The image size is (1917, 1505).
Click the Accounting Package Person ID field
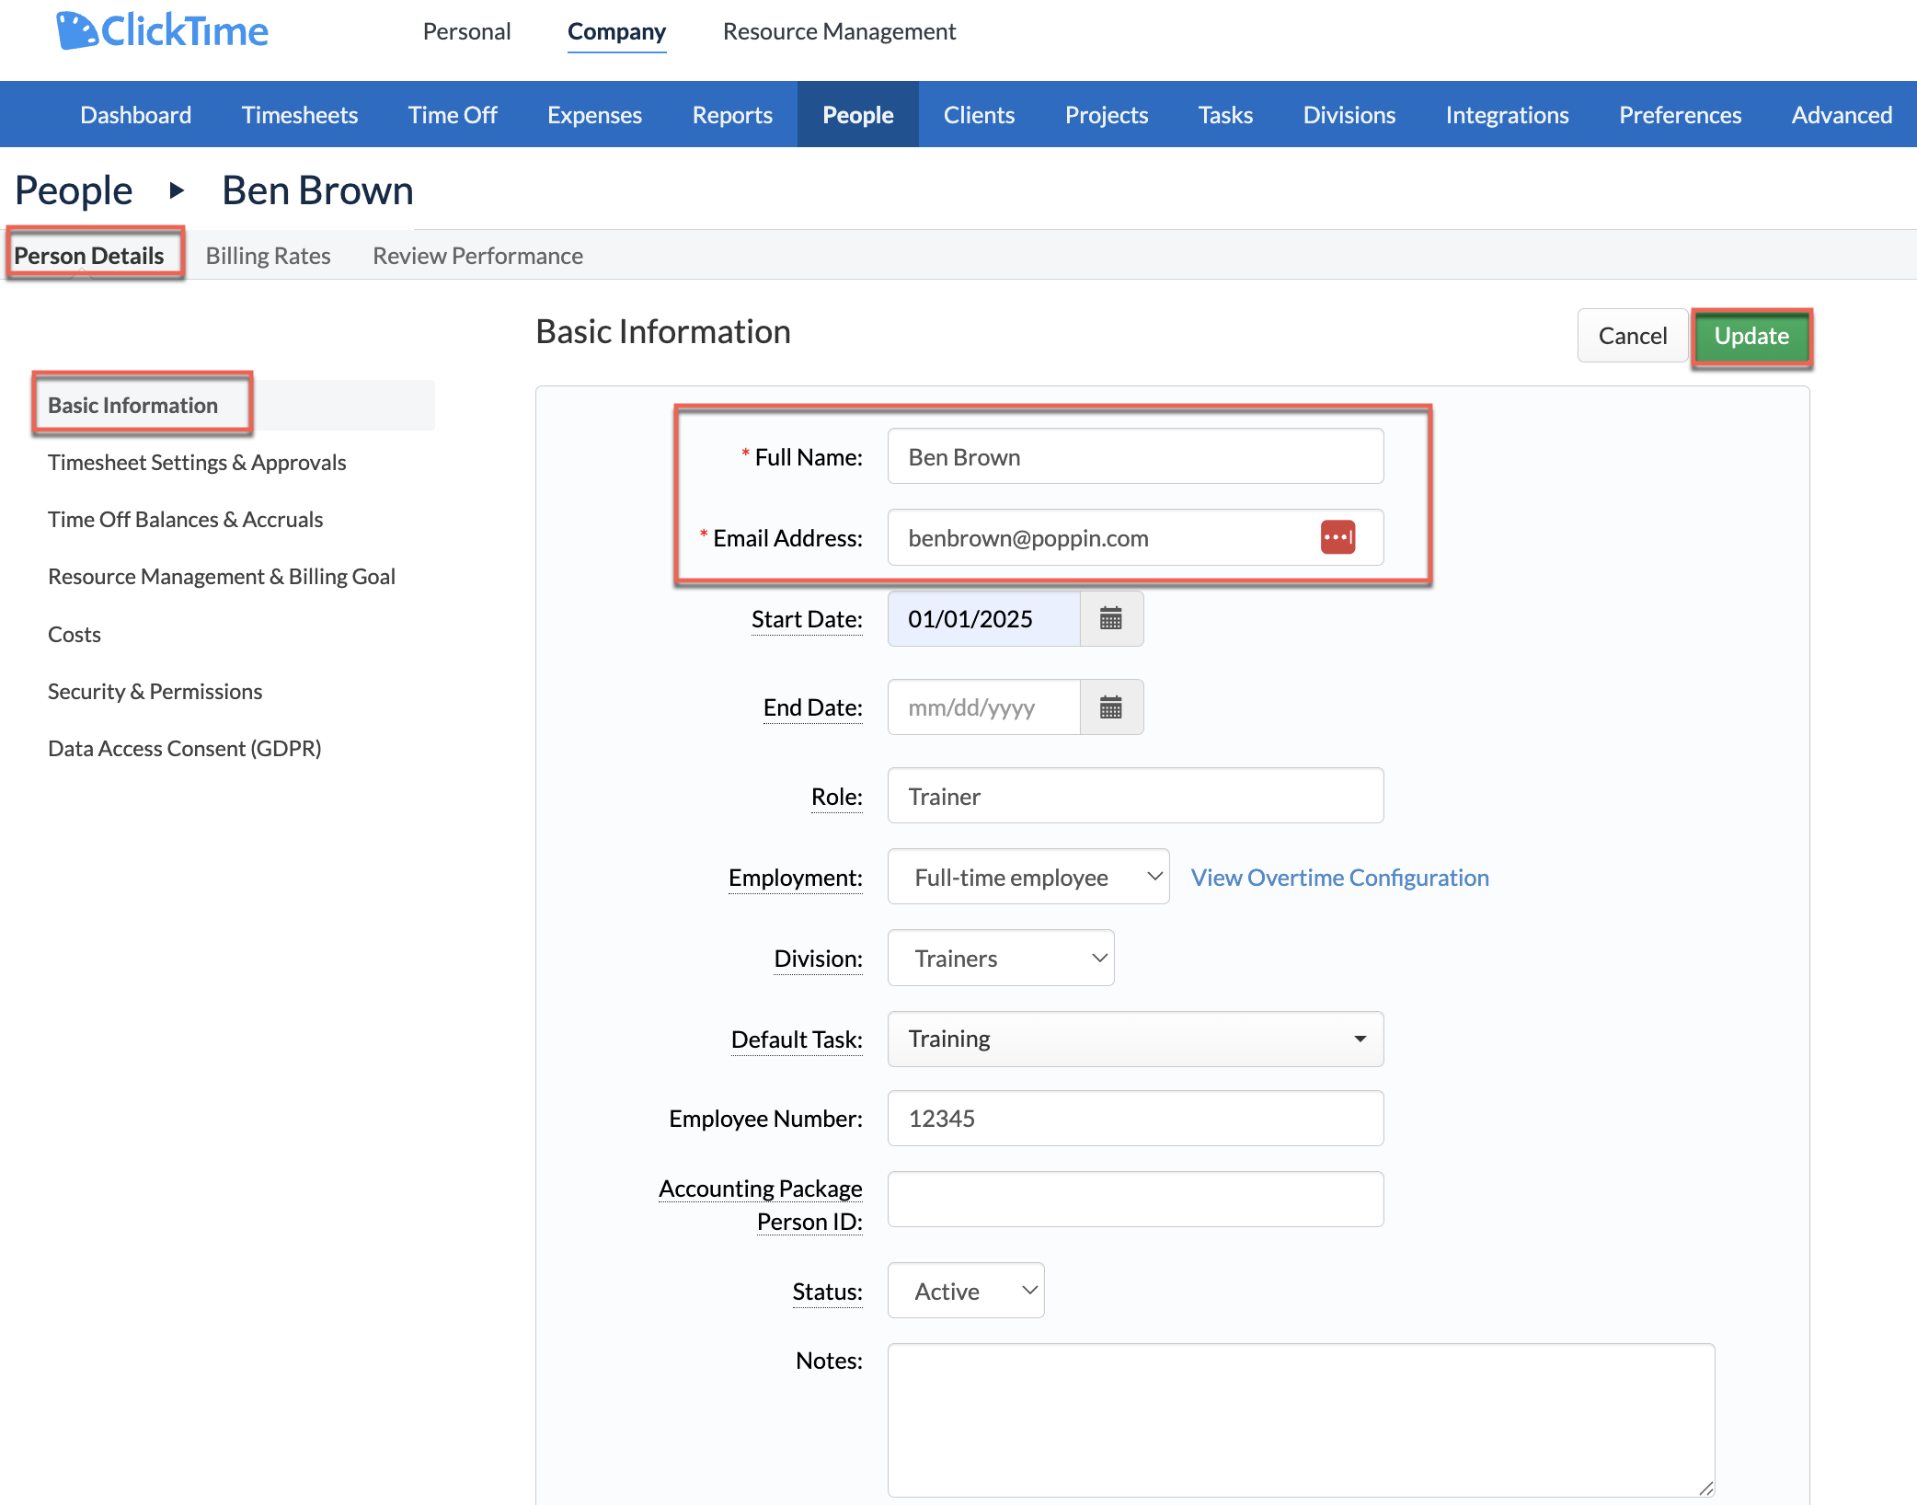point(1135,1200)
